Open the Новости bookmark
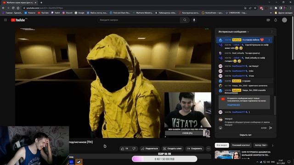 (30, 13)
